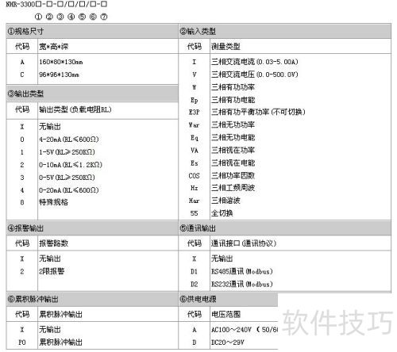Select the 三相交流电压 input type row

285,75
